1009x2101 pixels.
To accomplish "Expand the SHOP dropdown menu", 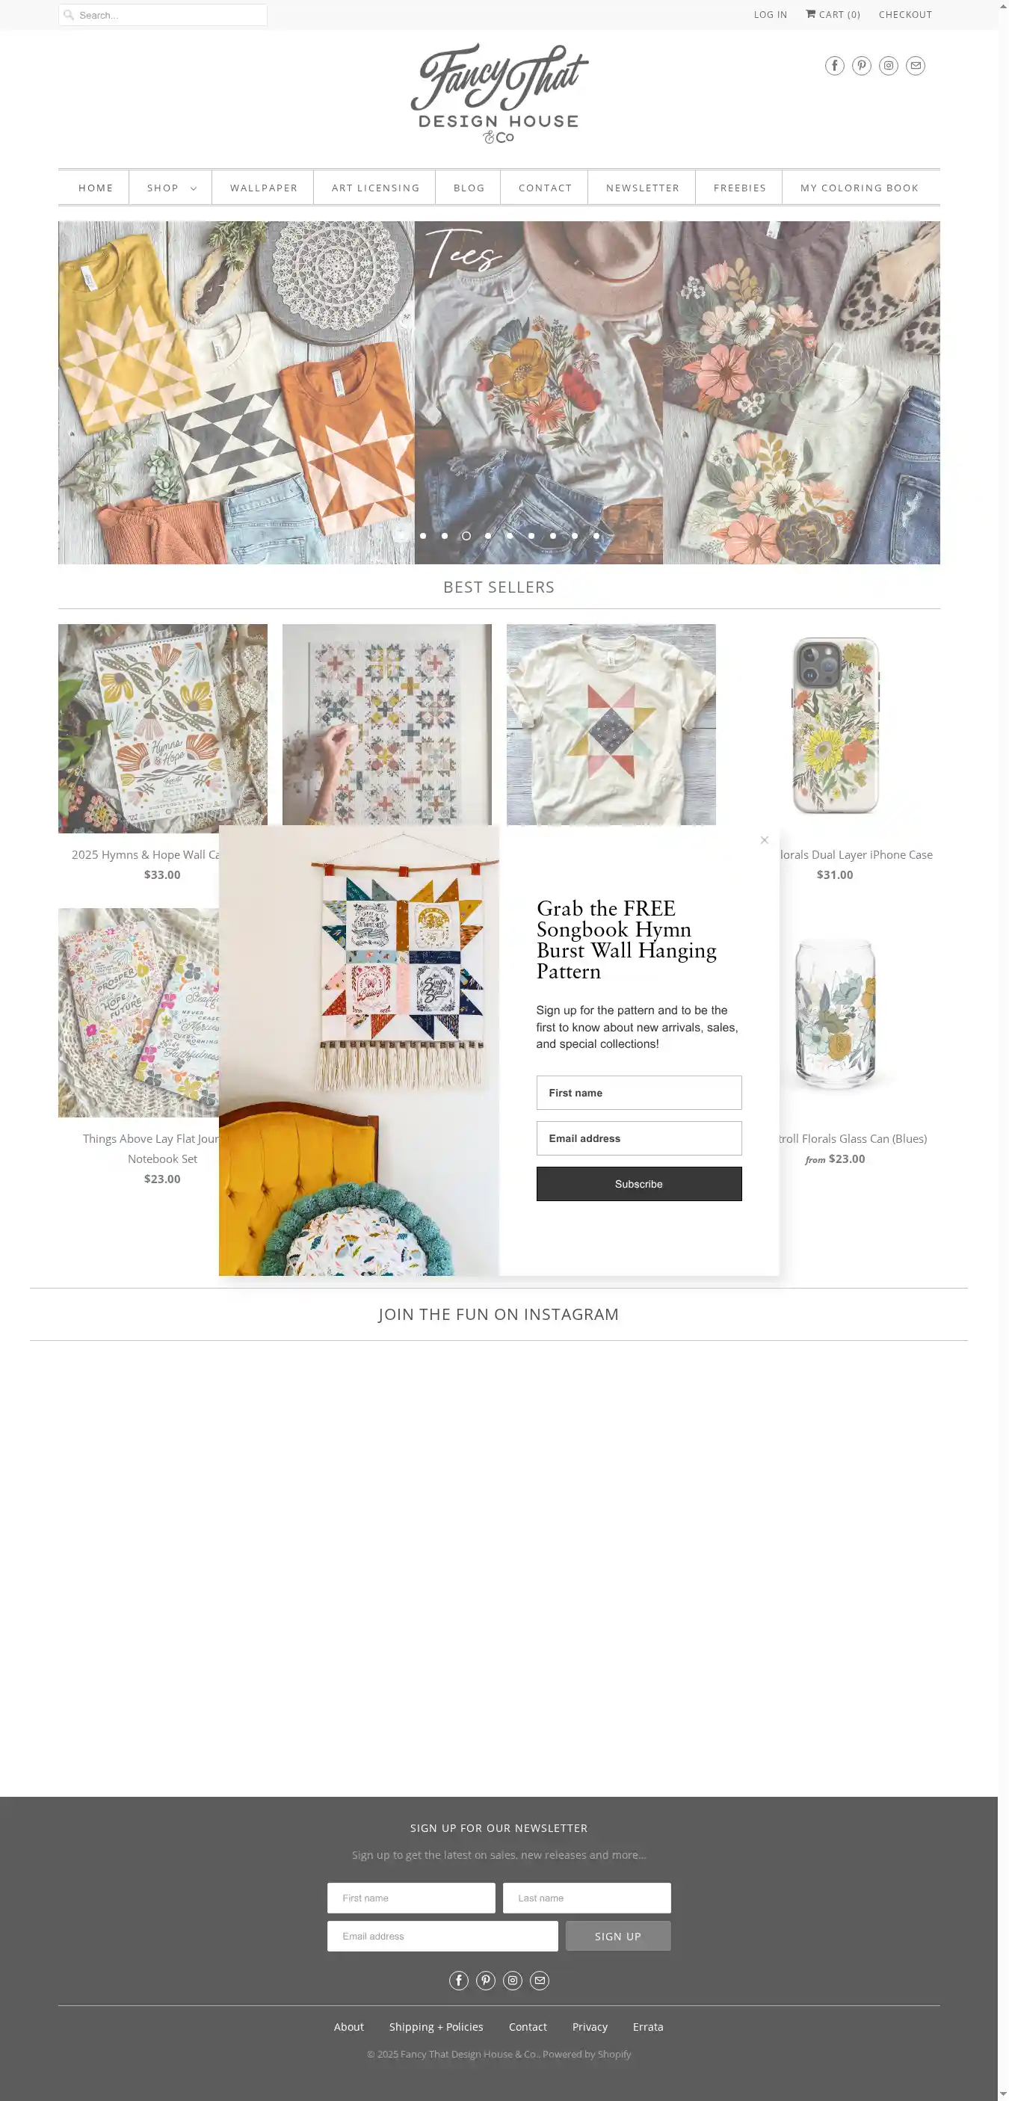I will [x=171, y=188].
